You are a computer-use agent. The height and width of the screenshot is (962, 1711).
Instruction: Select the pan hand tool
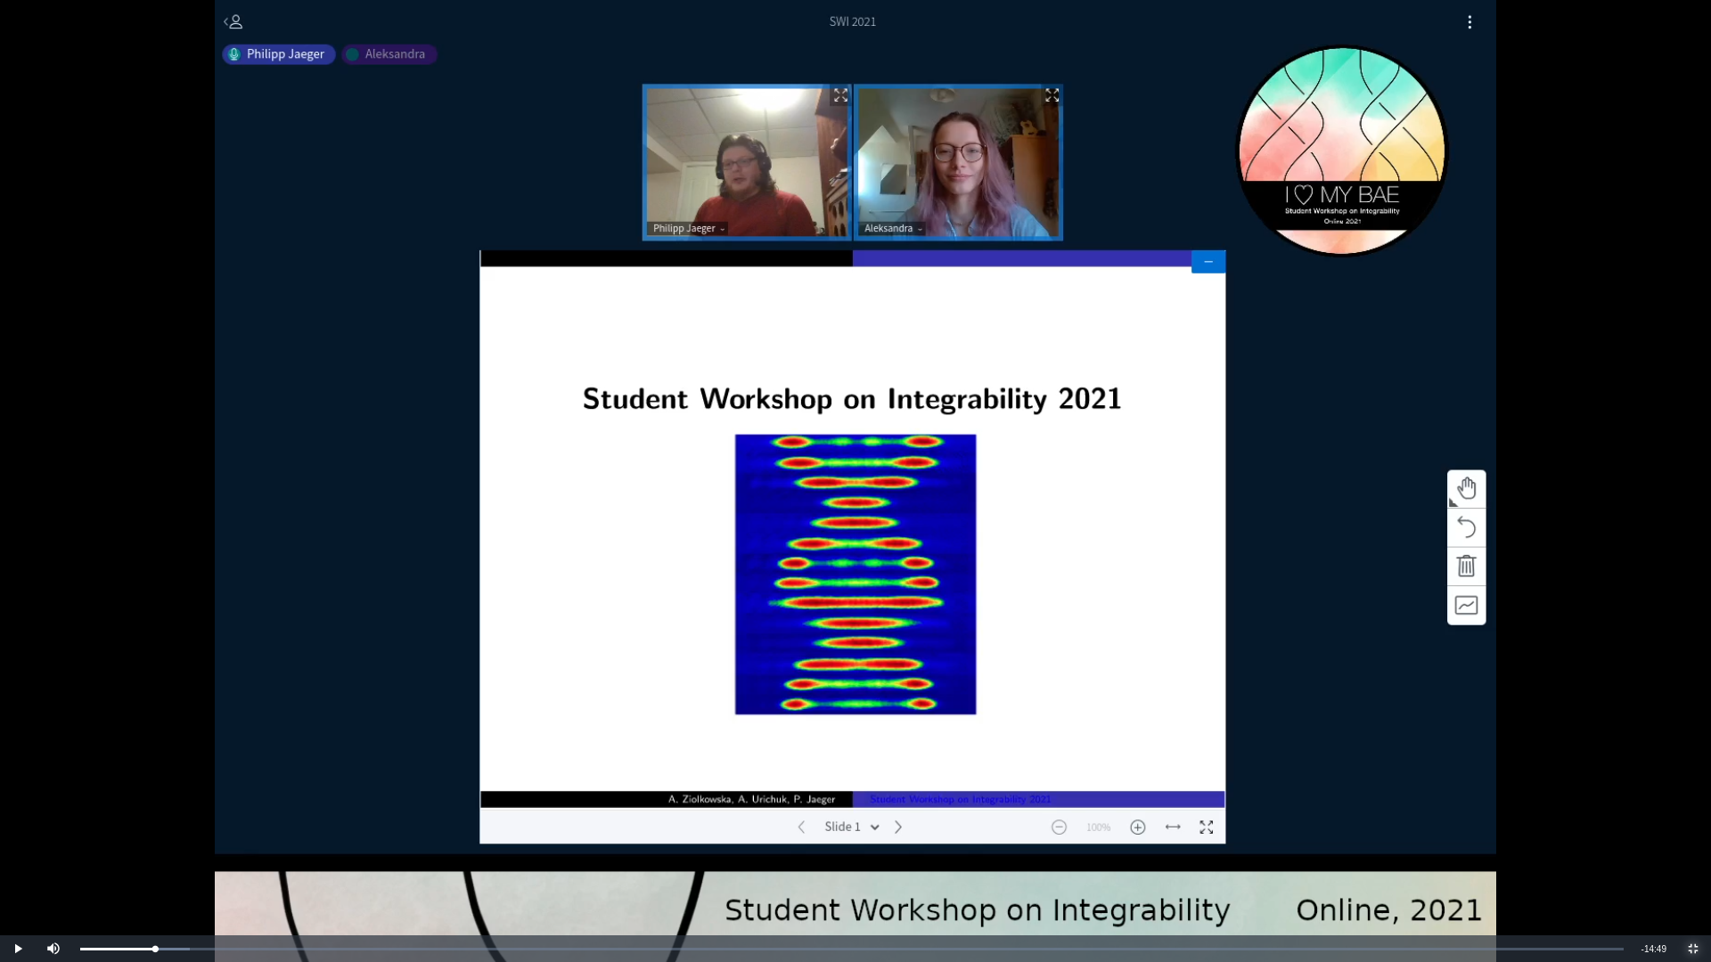(1466, 488)
